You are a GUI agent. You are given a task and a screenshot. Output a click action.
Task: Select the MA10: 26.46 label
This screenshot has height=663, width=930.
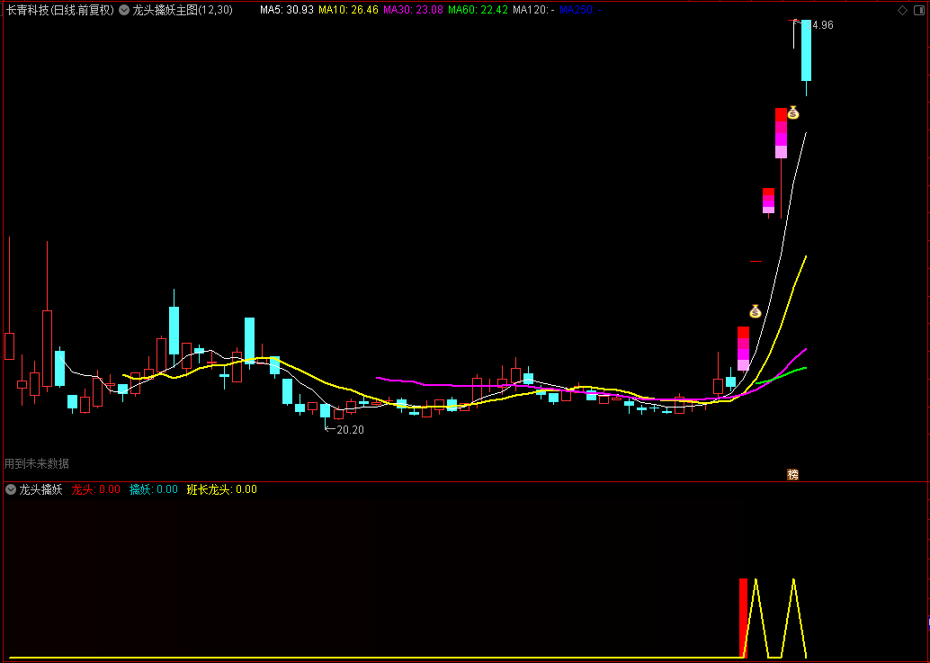point(348,10)
